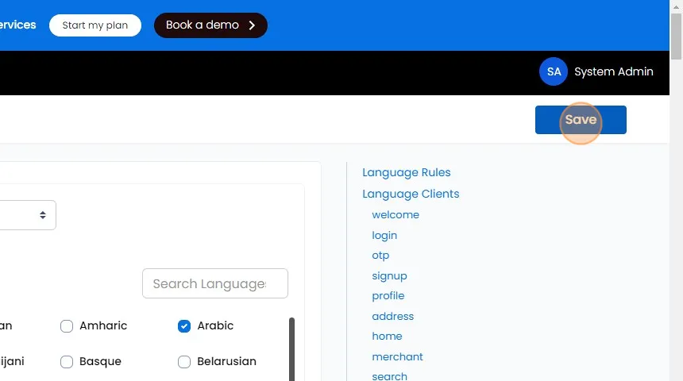Open the partially visible Services menu
Screen dimensions: 683x381
17,25
